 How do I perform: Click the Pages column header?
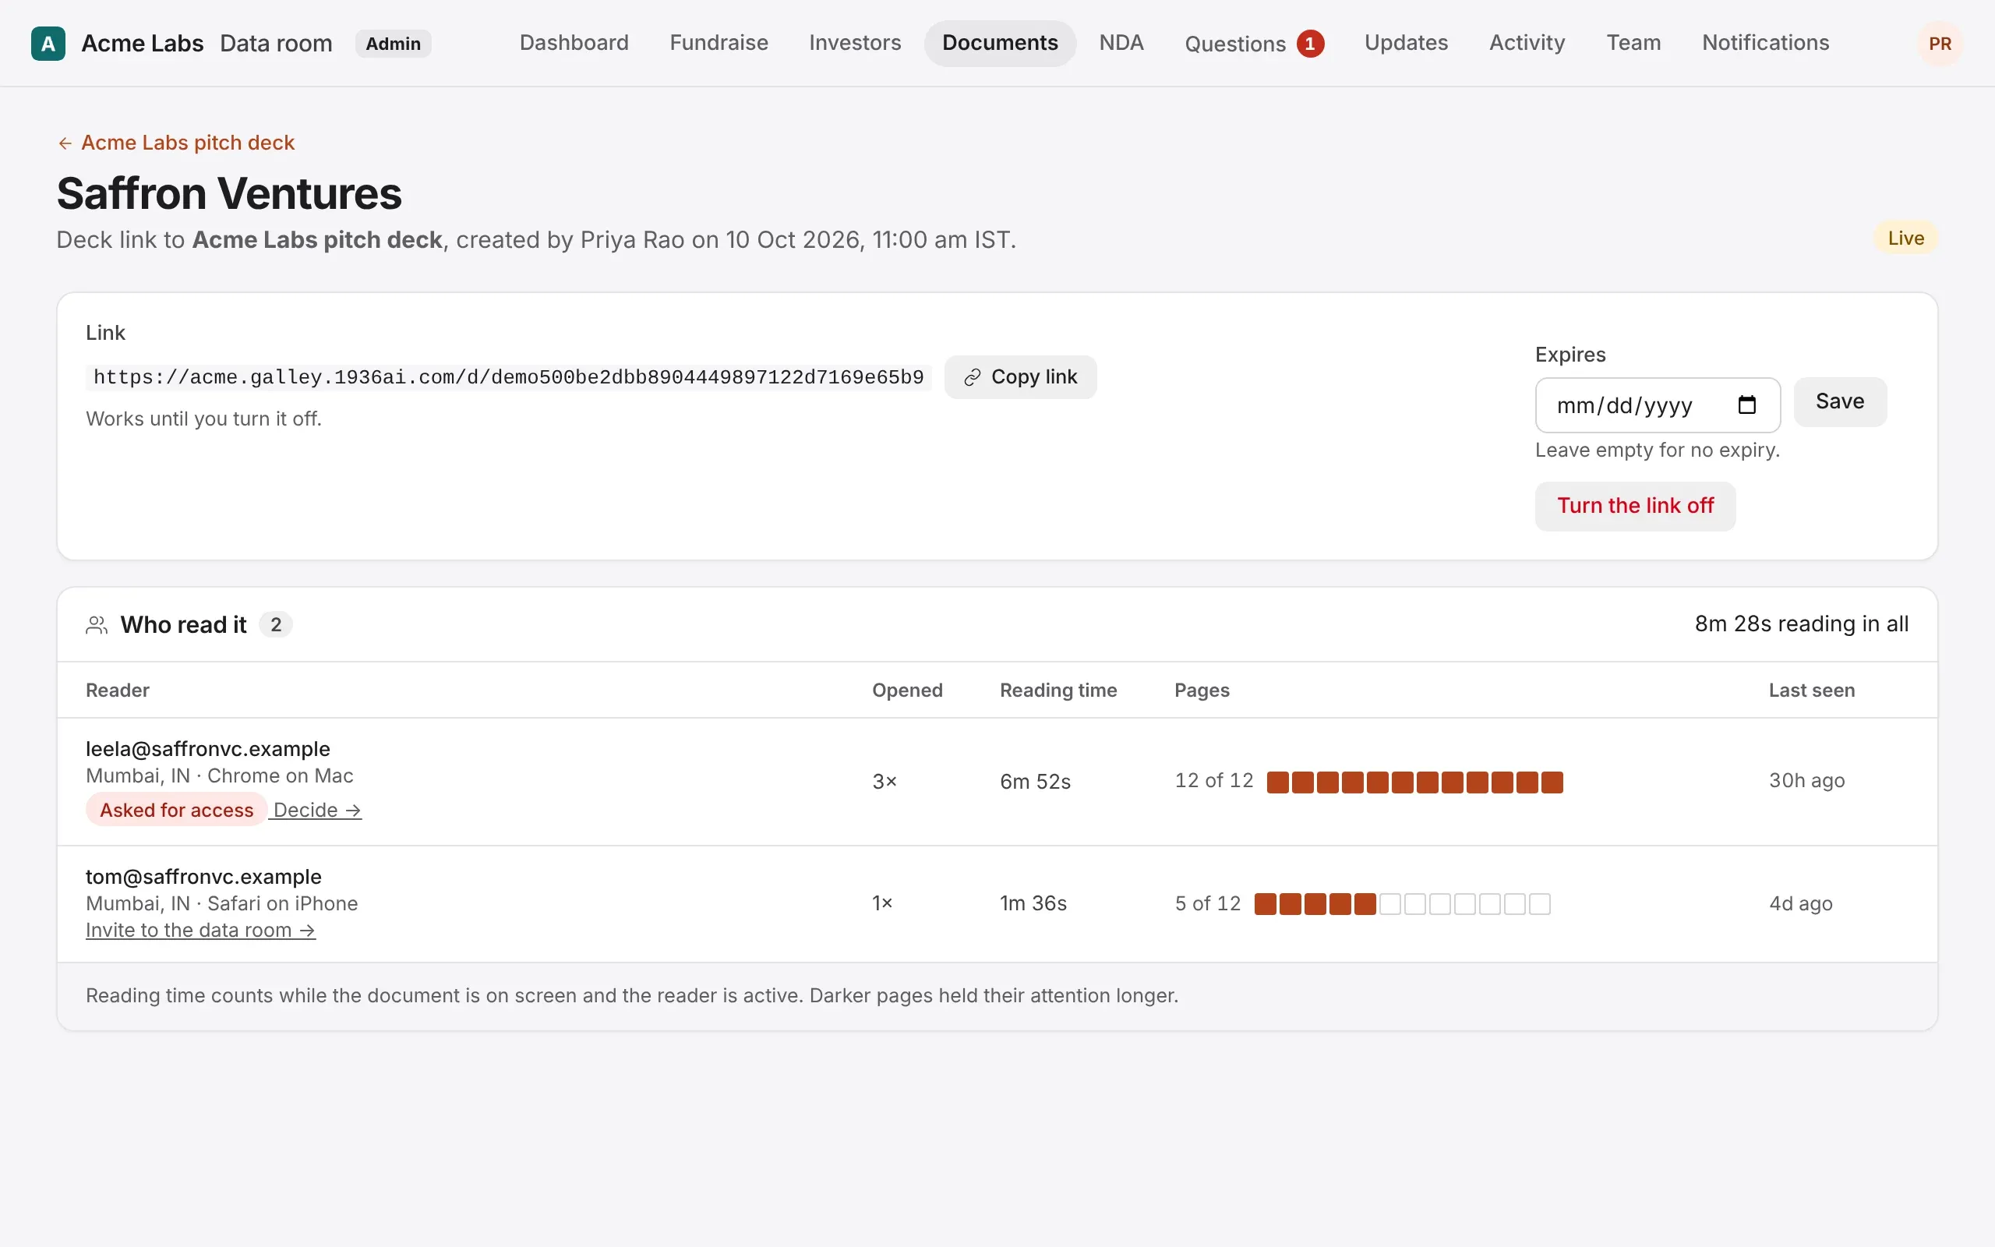coord(1201,691)
